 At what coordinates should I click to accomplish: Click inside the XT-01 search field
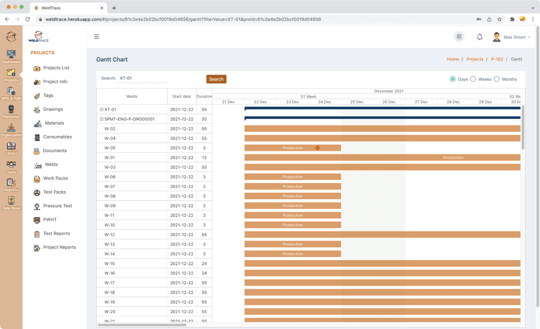[x=143, y=78]
